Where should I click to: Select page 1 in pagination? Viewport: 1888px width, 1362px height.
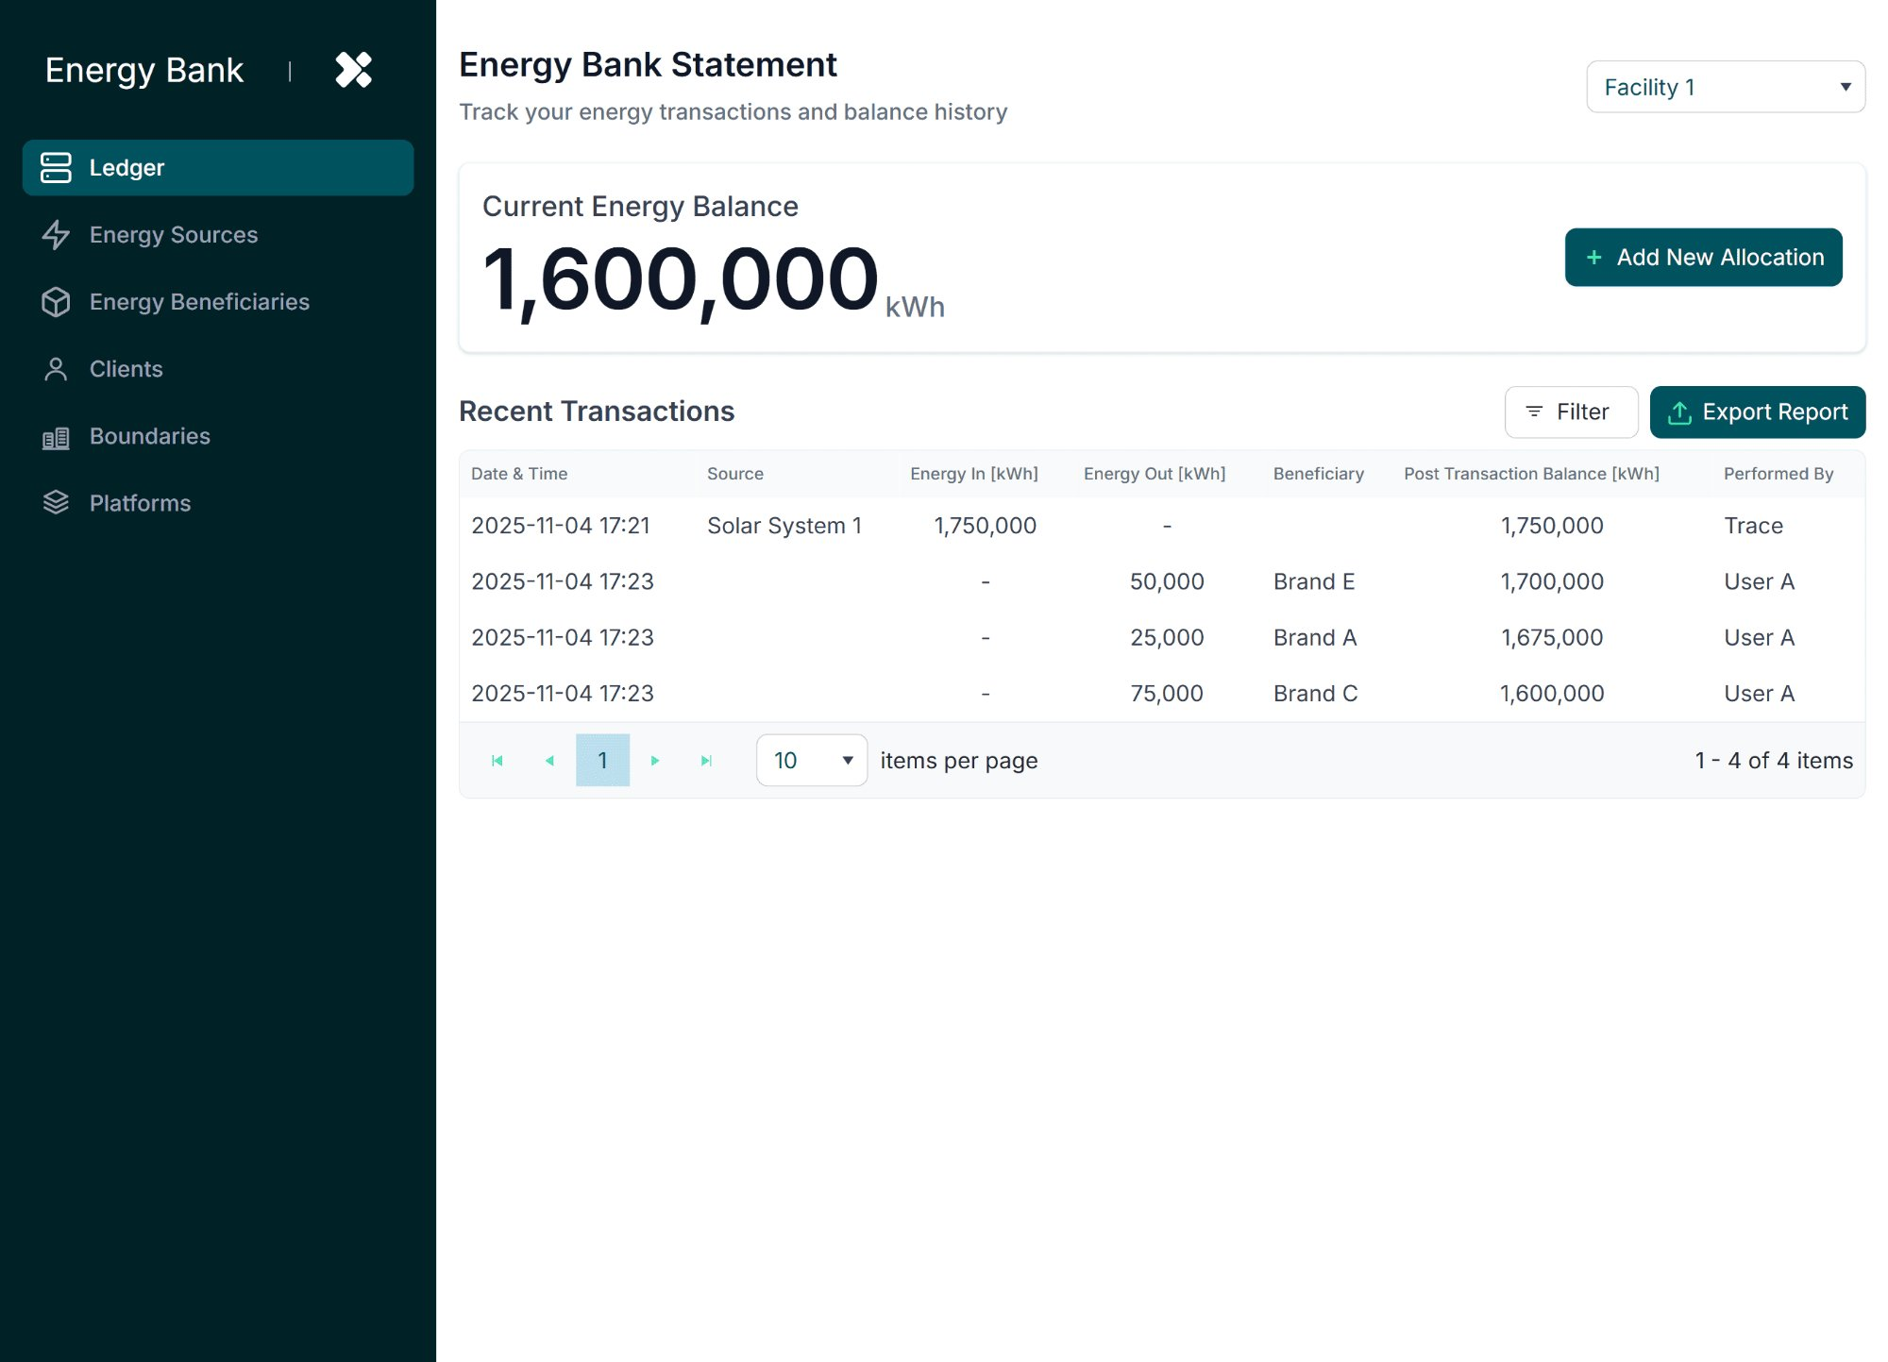point(603,760)
